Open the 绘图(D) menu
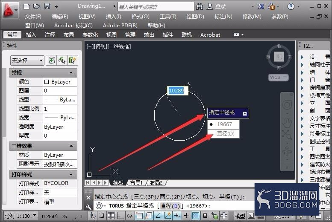Image resolution: width=332 pixels, height=222 pixels. pos(195,17)
